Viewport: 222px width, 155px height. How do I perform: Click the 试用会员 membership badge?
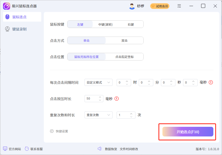tap(160, 6)
